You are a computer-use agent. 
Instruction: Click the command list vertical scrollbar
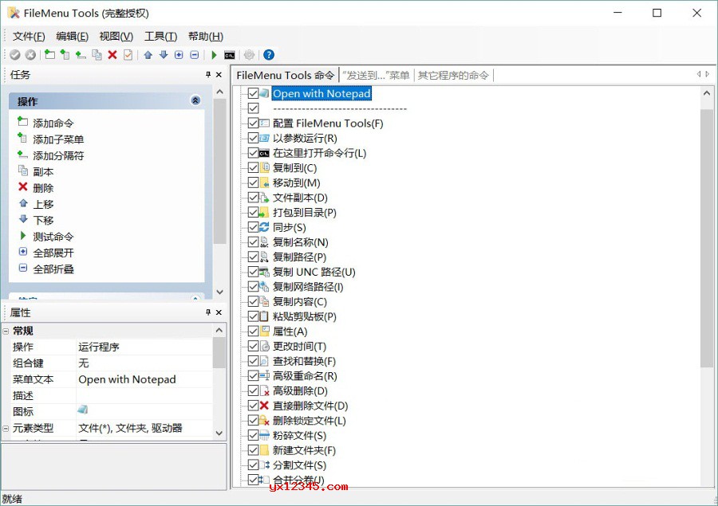click(707, 239)
